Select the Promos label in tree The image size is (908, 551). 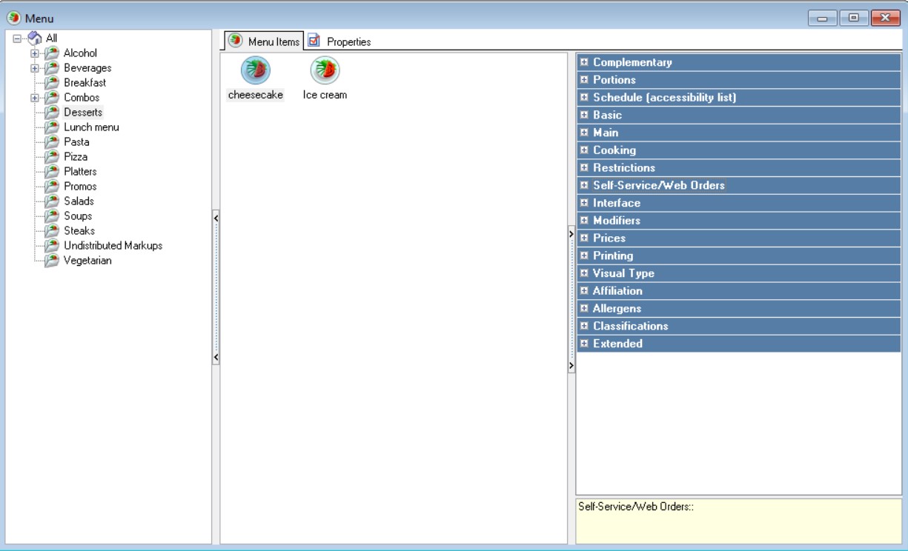coord(80,187)
